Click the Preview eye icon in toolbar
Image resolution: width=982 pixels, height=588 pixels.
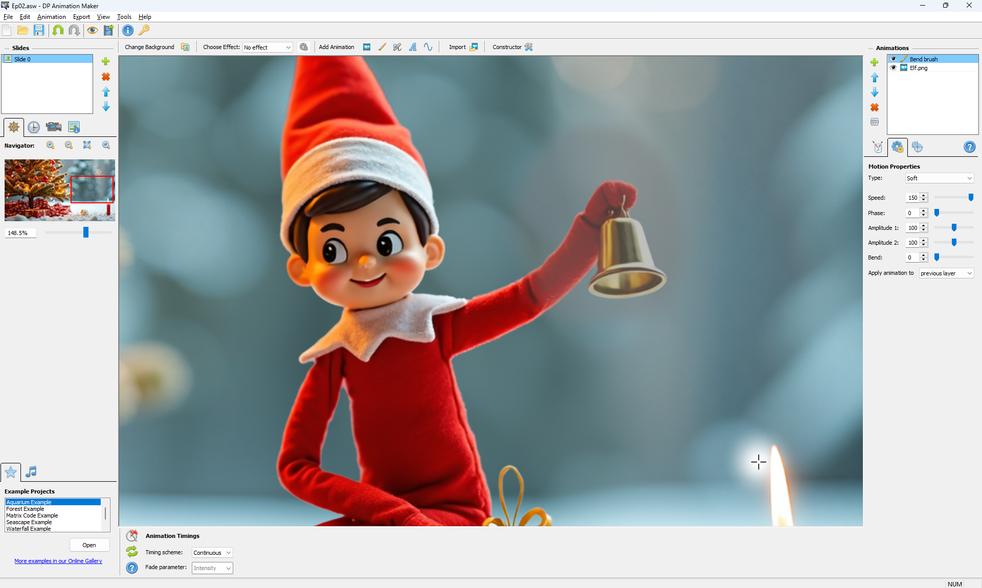click(x=92, y=30)
